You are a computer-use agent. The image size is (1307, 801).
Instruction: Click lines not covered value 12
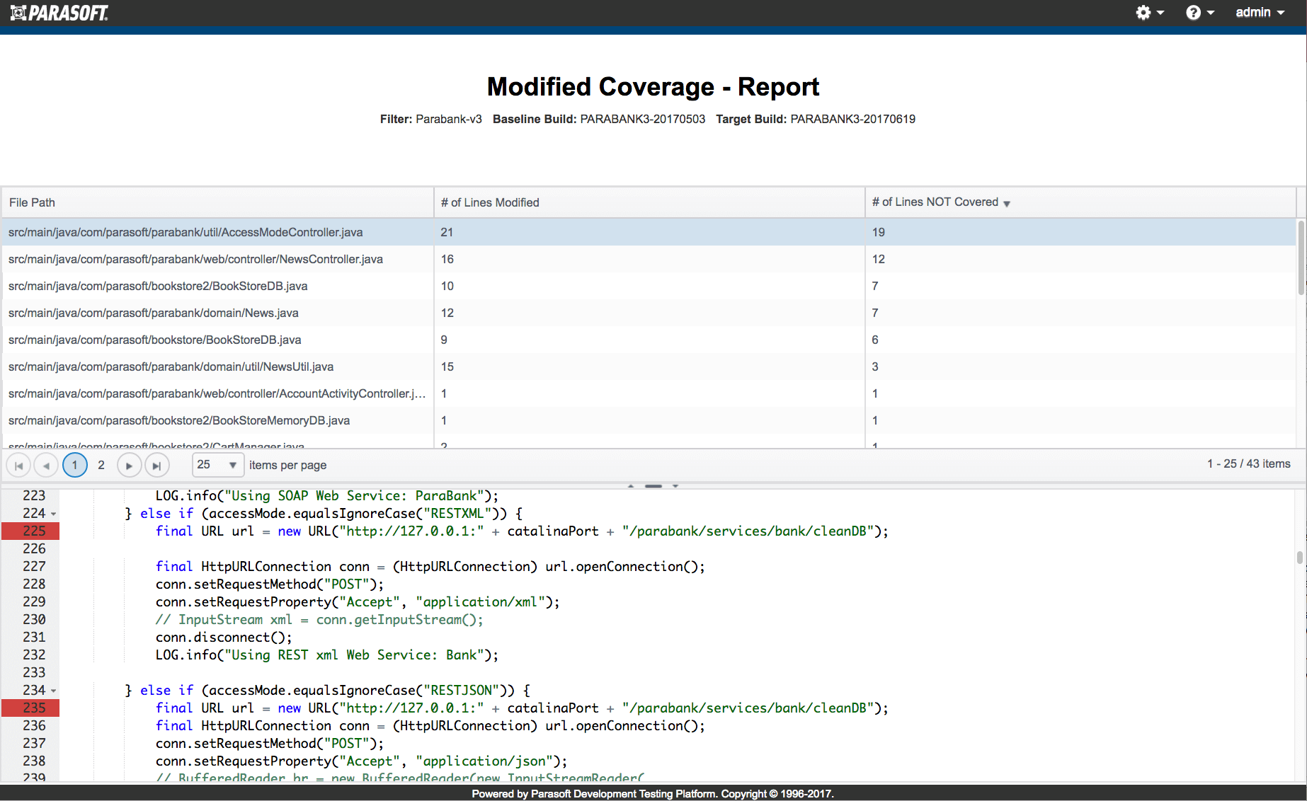tap(879, 259)
